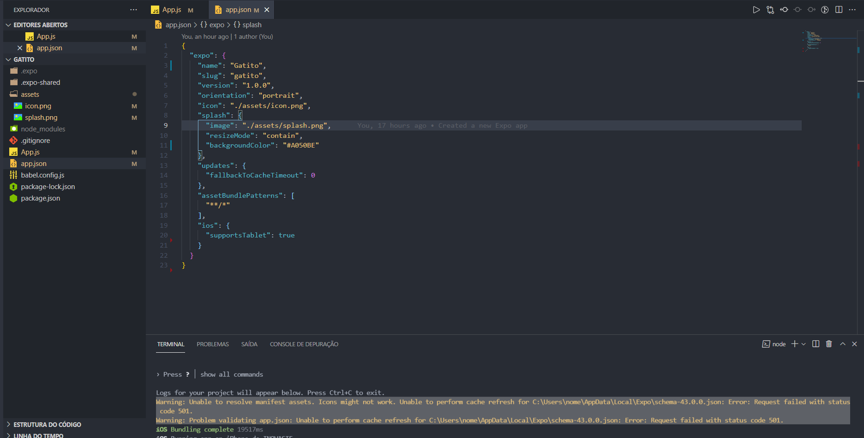Screen dimensions: 864x438
Task: Run the file with the play icon
Action: click(x=756, y=10)
